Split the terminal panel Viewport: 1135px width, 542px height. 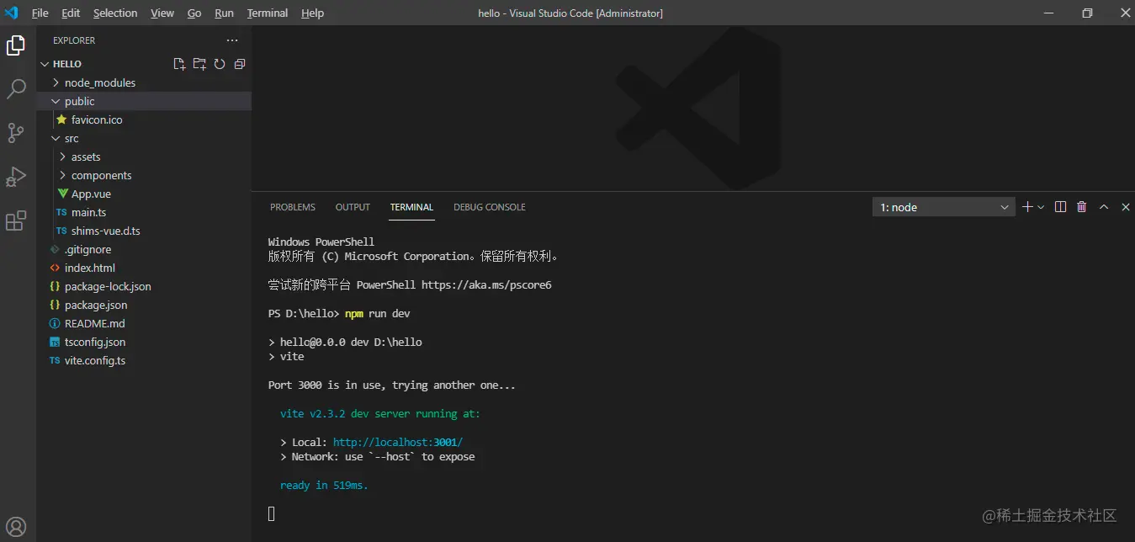[x=1060, y=207]
